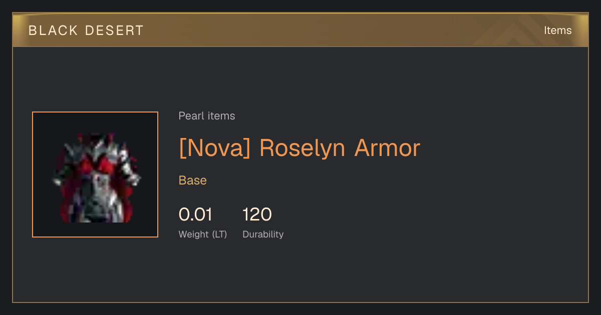This screenshot has height=315, width=601.
Task: Select the 120 durability value
Action: (x=257, y=214)
